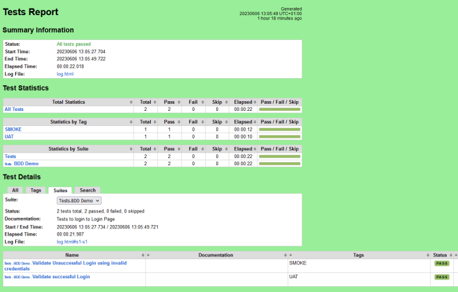Viewport: 458px width, 292px height.
Task: Click suite elapsed time 00:00:21.987
Action: coord(70,234)
